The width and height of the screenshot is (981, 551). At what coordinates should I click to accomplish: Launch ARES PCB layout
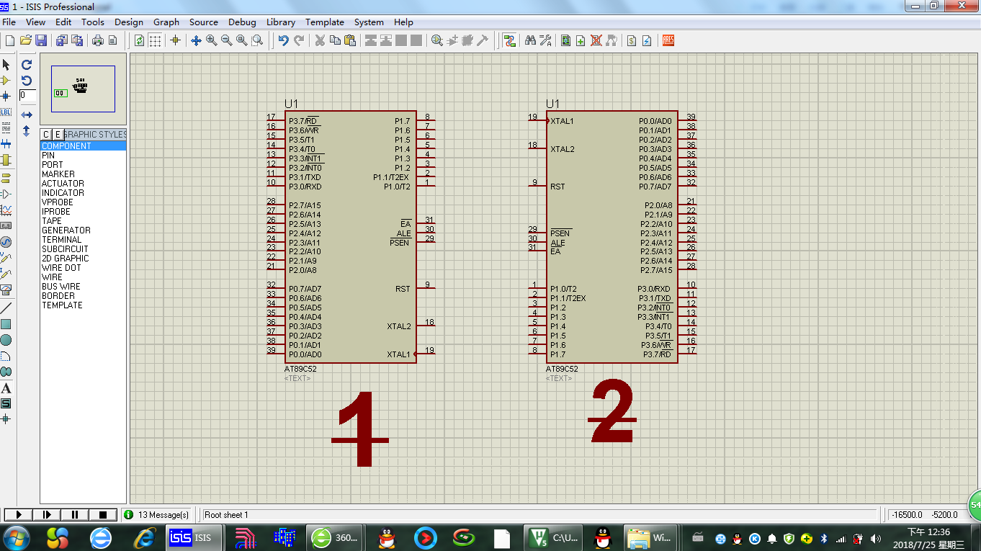tap(668, 40)
